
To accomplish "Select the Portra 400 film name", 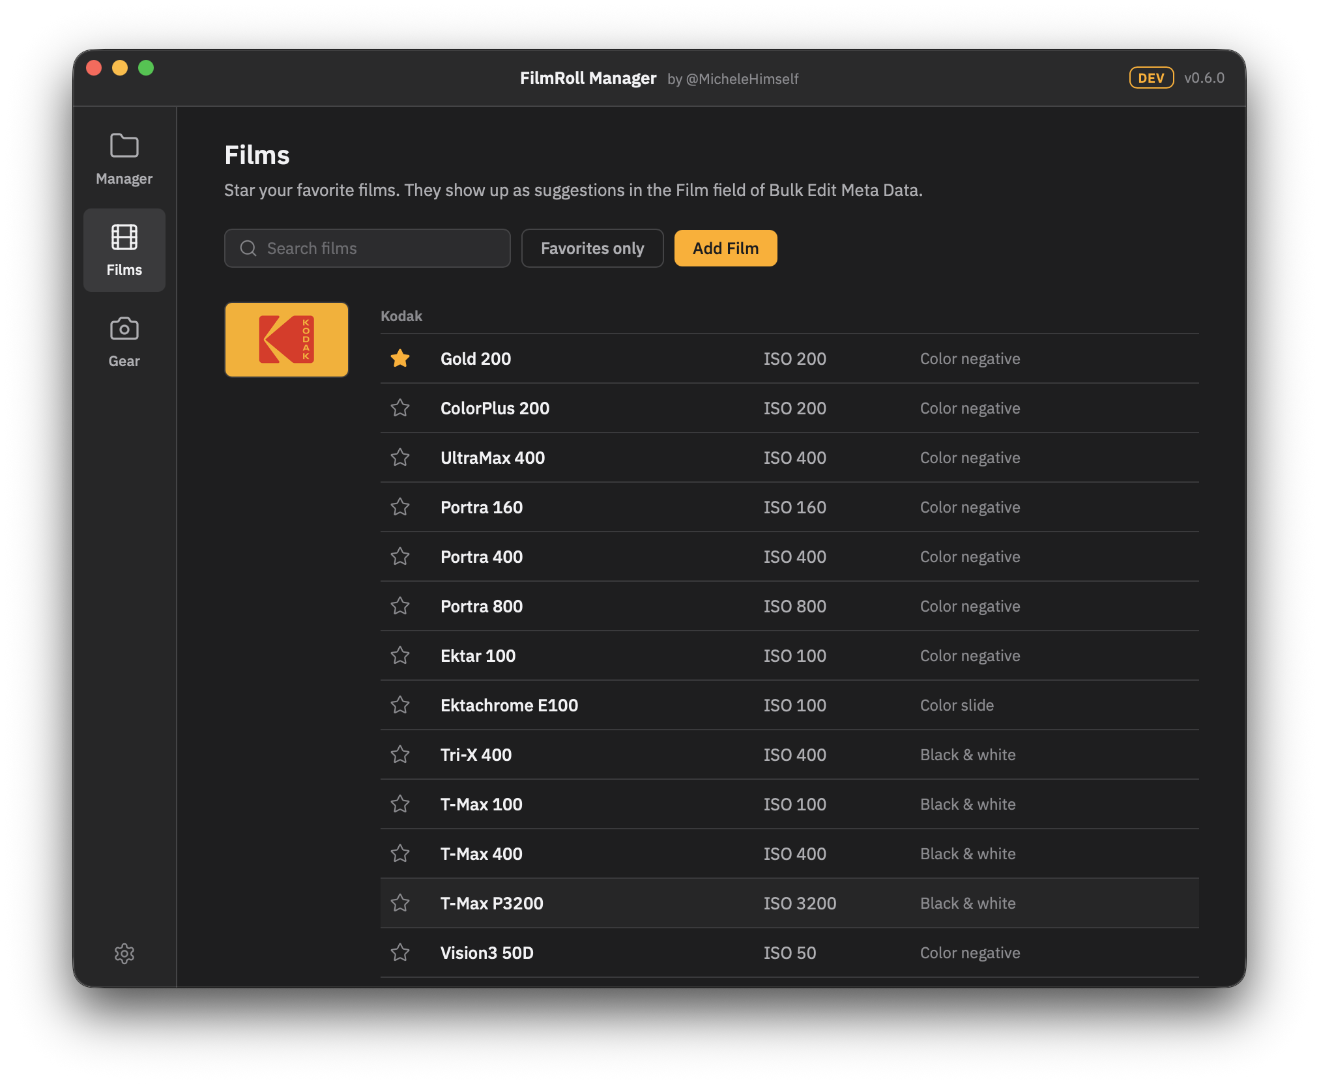I will (482, 557).
